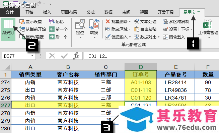The width and height of the screenshot is (219, 133).
Task: Click the 转换 convert icon
Action: [x=94, y=24]
